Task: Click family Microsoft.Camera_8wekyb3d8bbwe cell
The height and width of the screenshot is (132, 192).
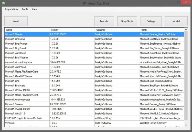Action: tap(162, 104)
